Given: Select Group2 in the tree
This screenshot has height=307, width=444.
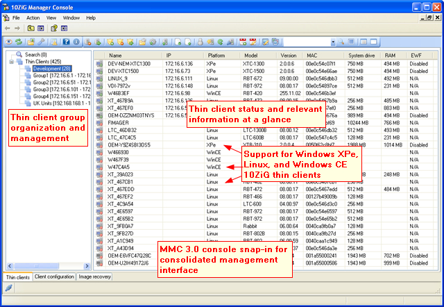Looking at the screenshot, I should (62, 82).
